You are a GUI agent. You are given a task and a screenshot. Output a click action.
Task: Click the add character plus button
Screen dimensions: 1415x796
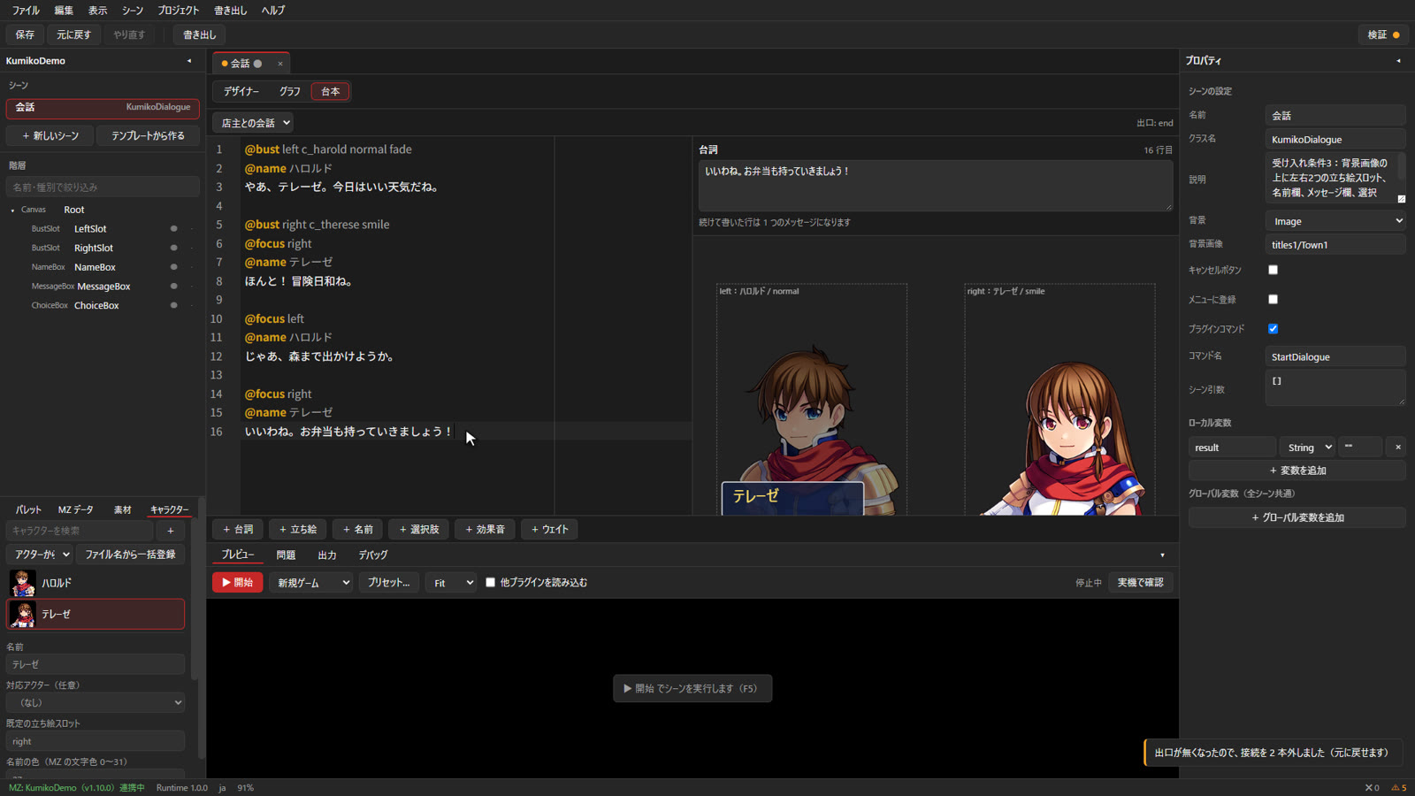tap(171, 531)
